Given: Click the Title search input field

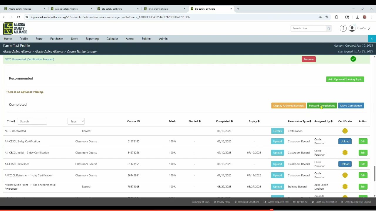Looking at the screenshot, I should [32, 121].
